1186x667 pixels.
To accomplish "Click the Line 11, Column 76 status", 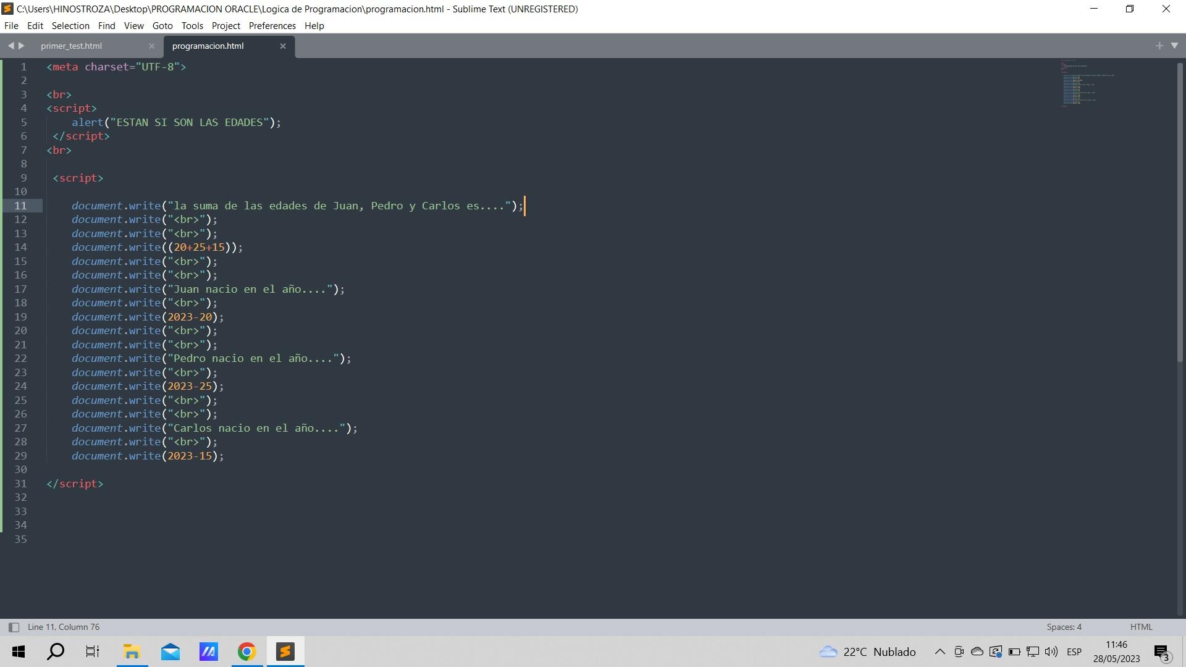I will (x=64, y=627).
